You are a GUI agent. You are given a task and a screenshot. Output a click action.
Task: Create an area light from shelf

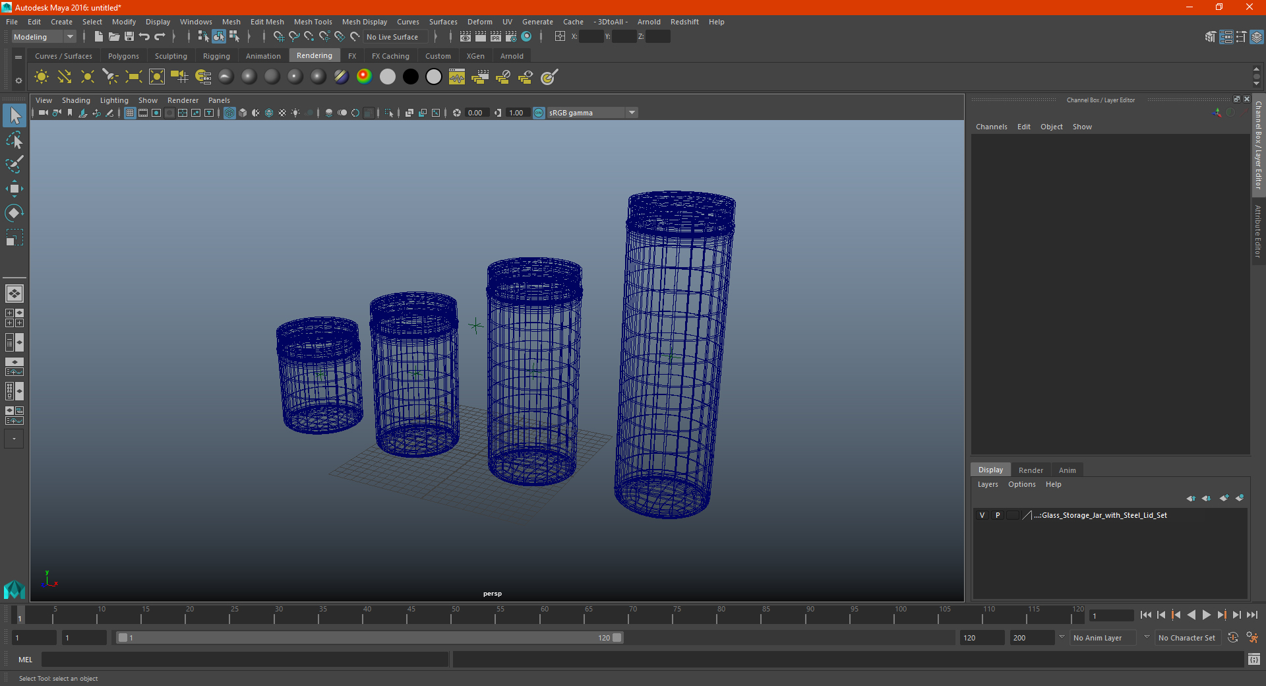(x=134, y=77)
